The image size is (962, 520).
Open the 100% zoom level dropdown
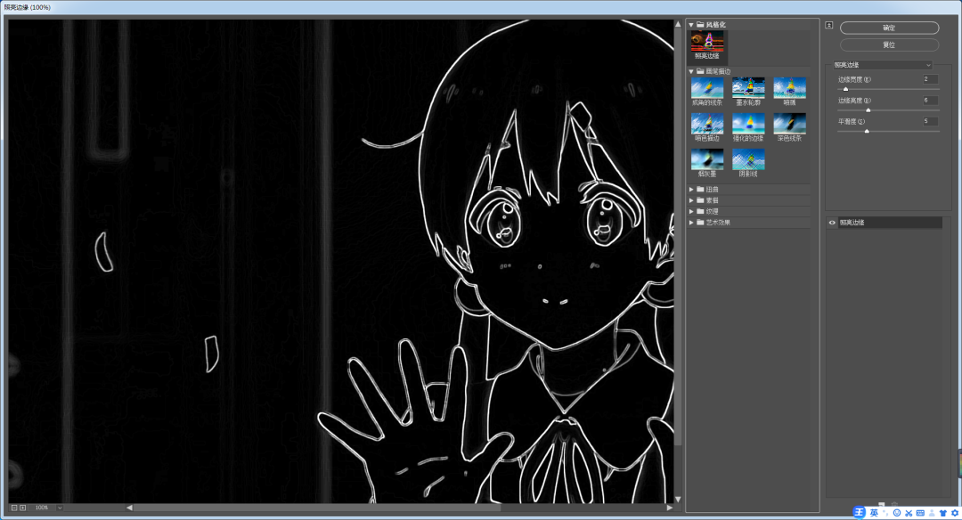(x=60, y=508)
